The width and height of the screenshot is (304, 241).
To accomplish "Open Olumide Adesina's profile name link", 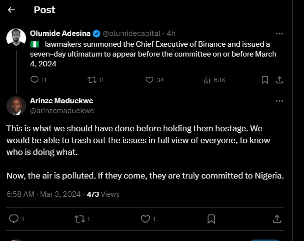I will (x=60, y=33).
